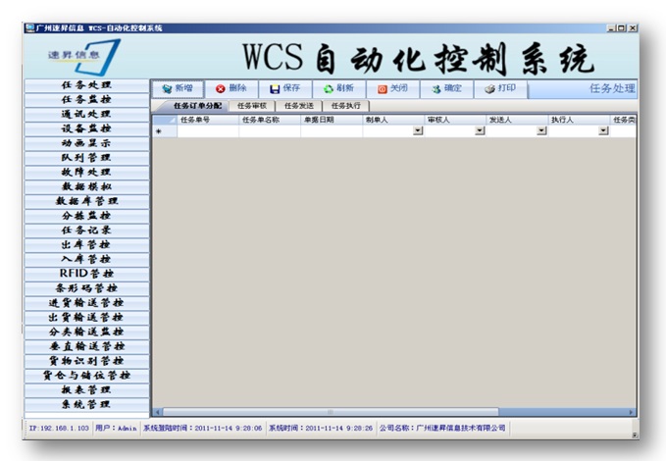Click the 新增 (Add) toolbar icon
Image resolution: width=666 pixels, height=461 pixels.
[167, 88]
